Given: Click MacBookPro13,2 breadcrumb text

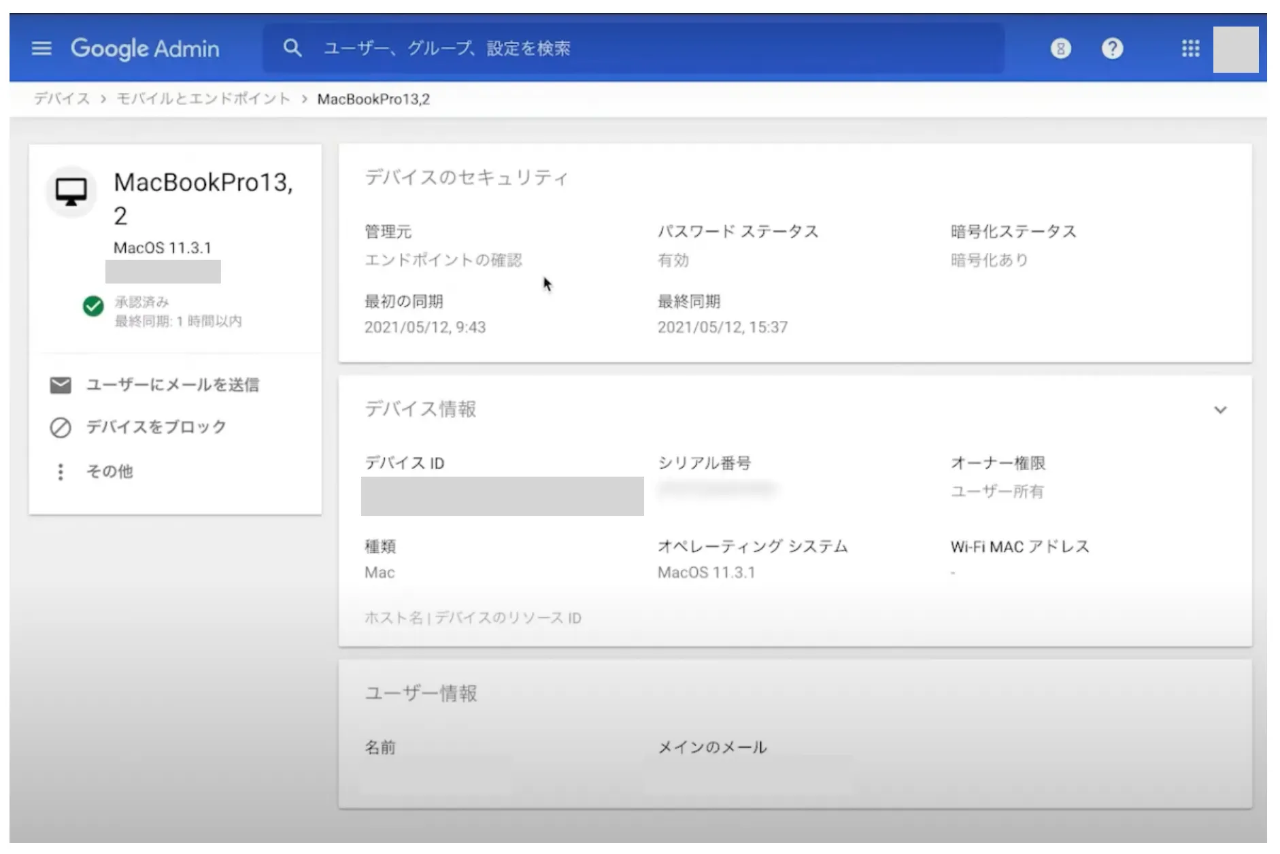Looking at the screenshot, I should tap(373, 99).
